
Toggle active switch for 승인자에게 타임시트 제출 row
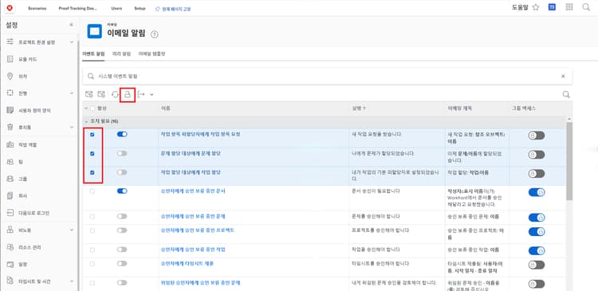(122, 264)
